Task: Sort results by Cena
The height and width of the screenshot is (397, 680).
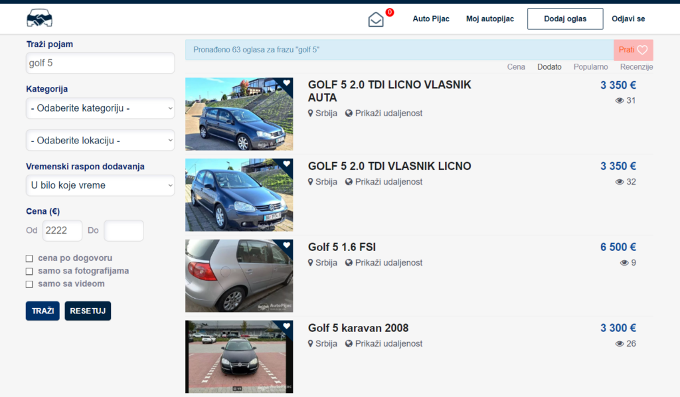Action: click(516, 67)
